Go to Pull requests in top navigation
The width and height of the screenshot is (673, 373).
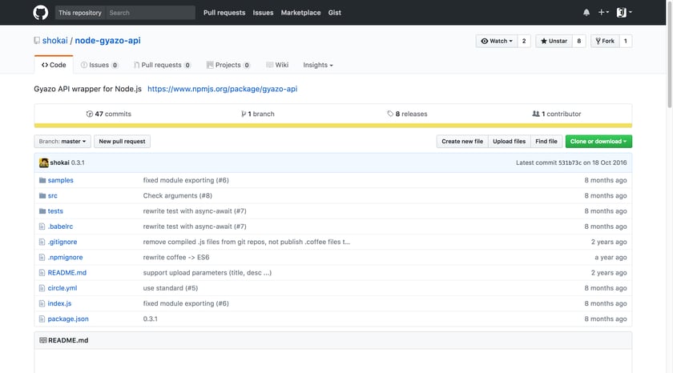click(224, 13)
